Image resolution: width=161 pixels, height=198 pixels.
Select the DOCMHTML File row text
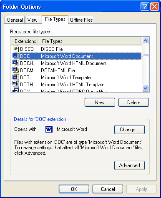tap(58, 70)
